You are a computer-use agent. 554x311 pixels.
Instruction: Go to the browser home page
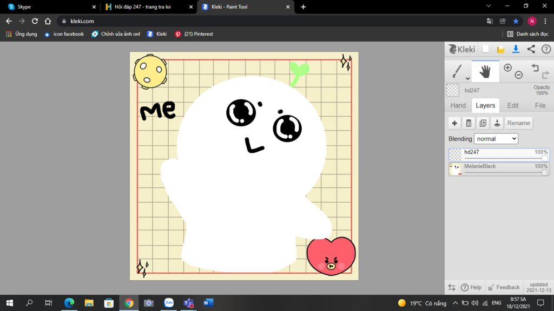coord(48,21)
